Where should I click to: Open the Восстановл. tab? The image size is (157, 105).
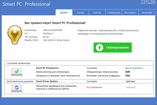coord(130,13)
